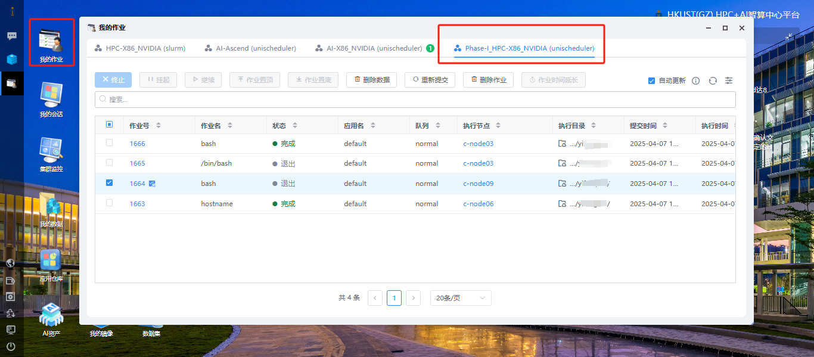Image resolution: width=814 pixels, height=357 pixels.
Task: Go to the previous page of jobs
Action: coord(375,298)
